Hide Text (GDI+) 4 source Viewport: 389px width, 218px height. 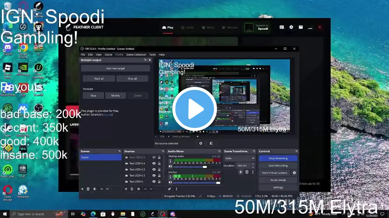[x=154, y=163]
